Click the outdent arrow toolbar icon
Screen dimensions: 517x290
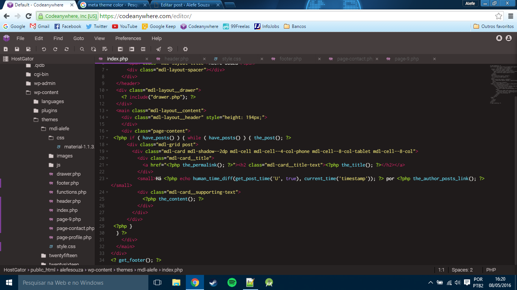click(120, 49)
